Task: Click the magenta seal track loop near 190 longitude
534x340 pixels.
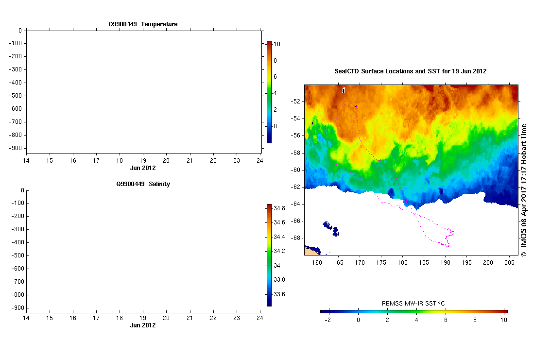Action: pyautogui.click(x=434, y=230)
